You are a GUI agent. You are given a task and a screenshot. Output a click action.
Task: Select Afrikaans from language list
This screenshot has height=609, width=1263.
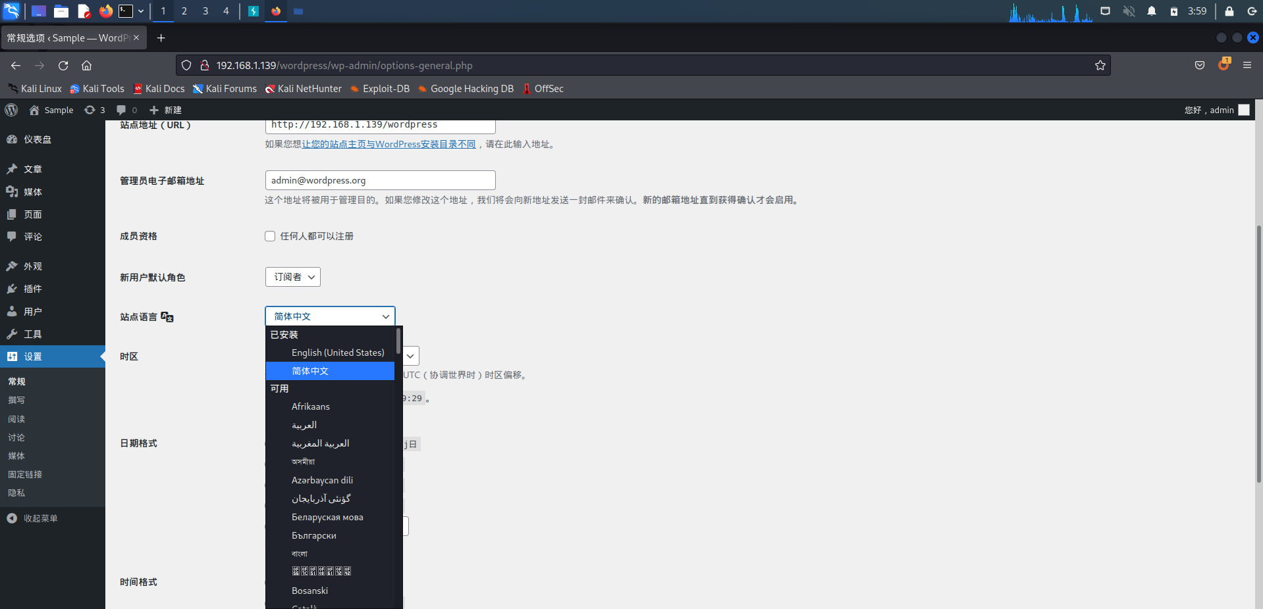[x=331, y=406]
